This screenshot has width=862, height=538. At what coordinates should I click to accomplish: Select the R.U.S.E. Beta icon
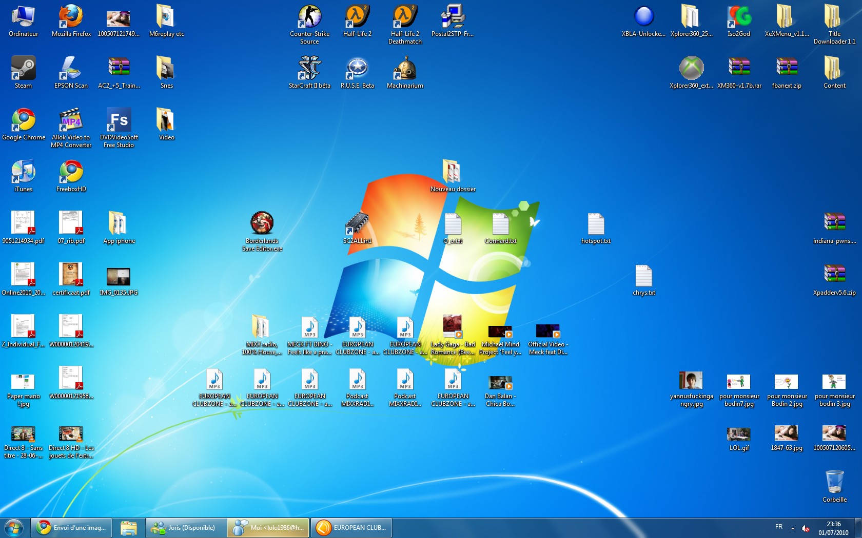point(357,73)
